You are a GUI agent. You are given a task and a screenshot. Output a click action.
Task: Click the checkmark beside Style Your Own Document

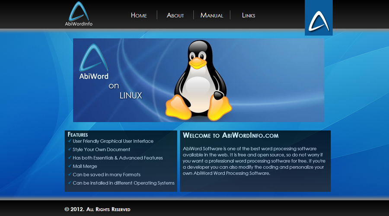click(x=70, y=149)
